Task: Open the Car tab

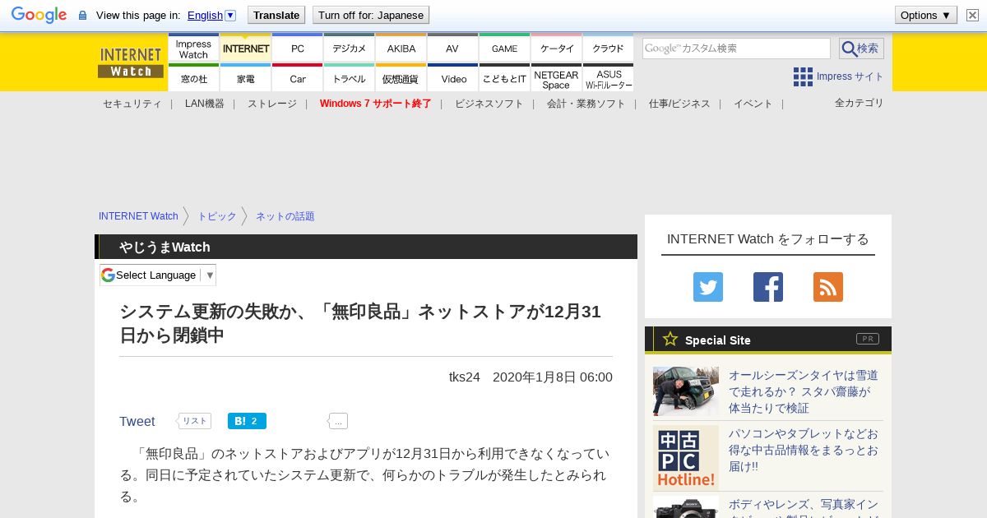Action: pos(298,78)
